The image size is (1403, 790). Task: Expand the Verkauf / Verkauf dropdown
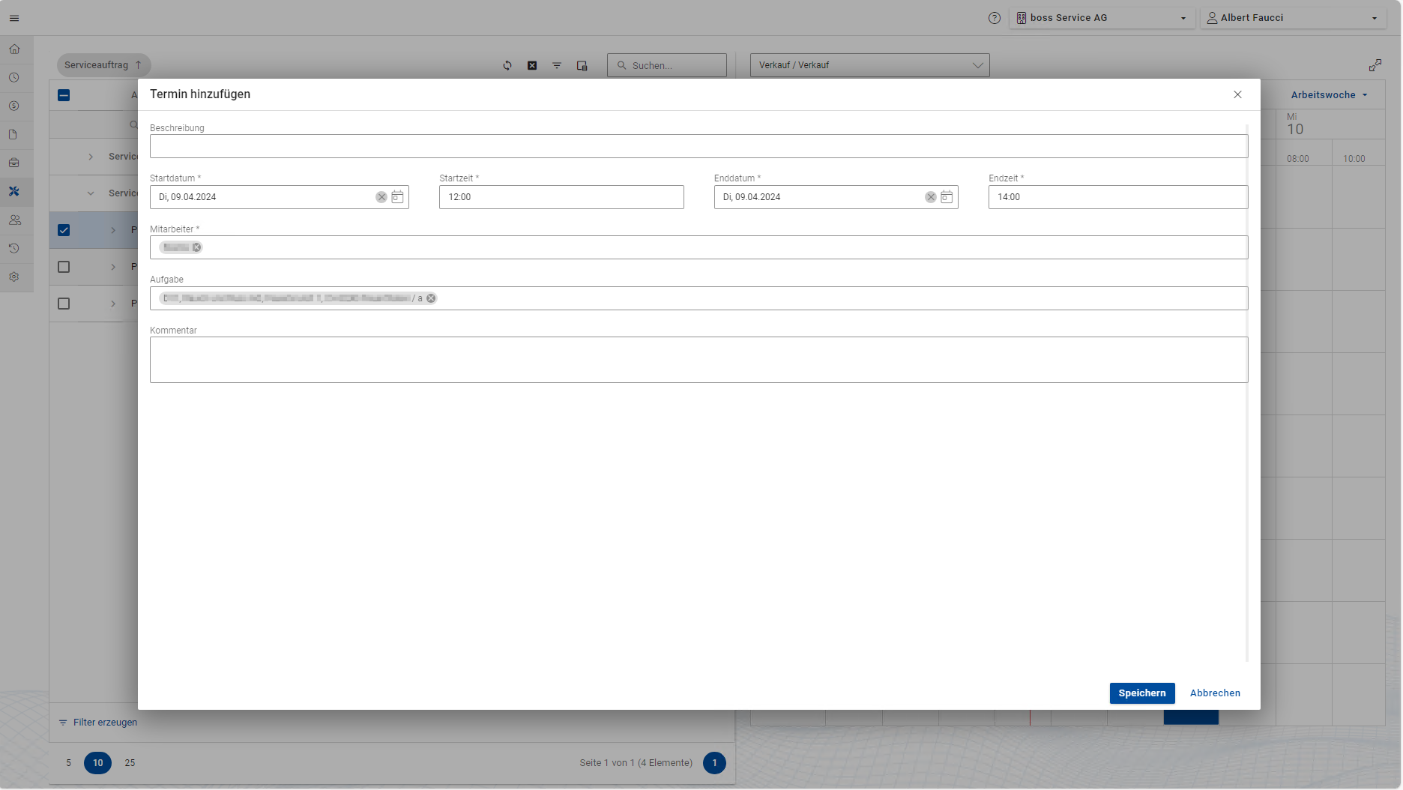point(869,65)
